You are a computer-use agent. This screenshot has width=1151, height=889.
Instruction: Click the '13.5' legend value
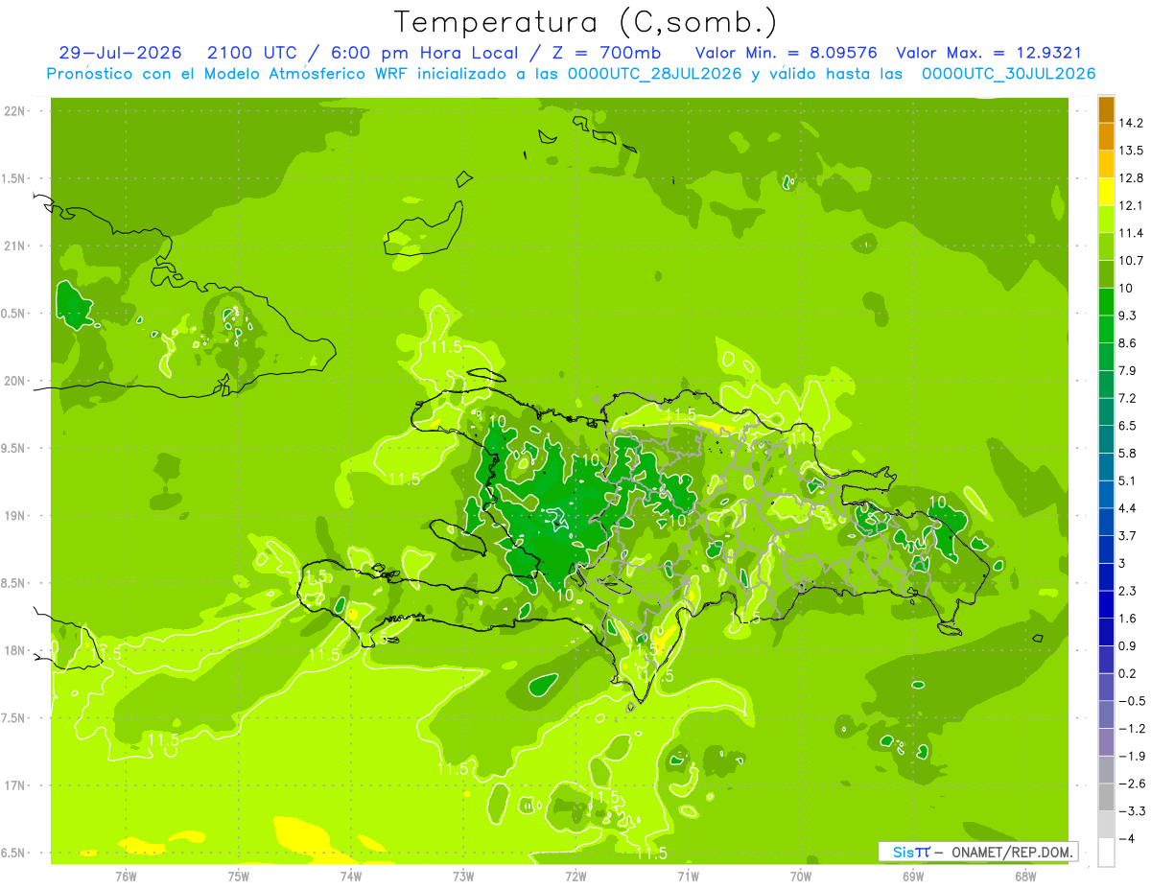pyautogui.click(x=1132, y=151)
